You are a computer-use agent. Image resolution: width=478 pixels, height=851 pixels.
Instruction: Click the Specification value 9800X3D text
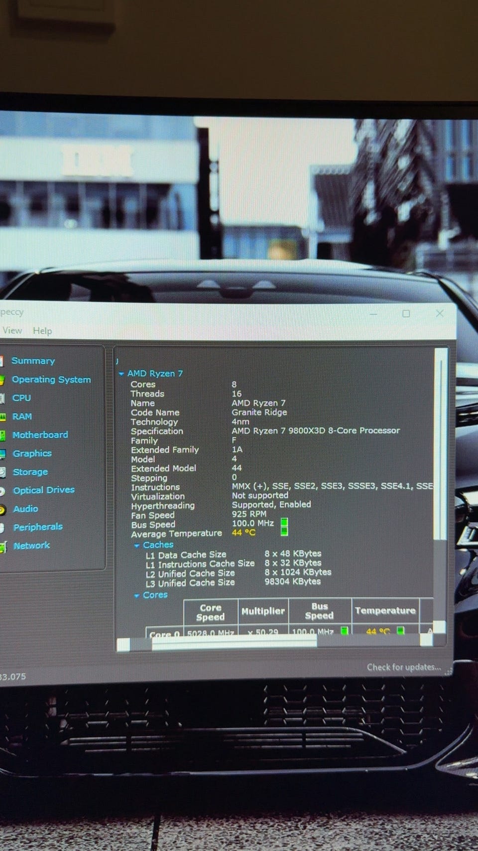click(x=316, y=430)
